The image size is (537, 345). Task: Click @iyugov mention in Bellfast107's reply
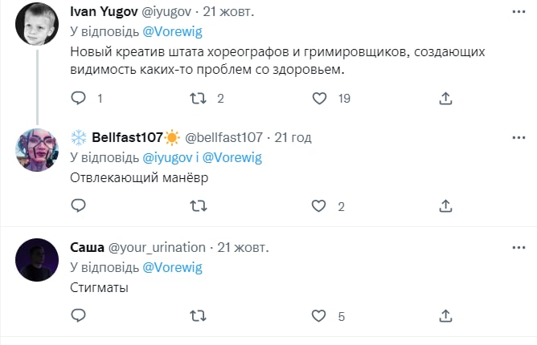[167, 157]
